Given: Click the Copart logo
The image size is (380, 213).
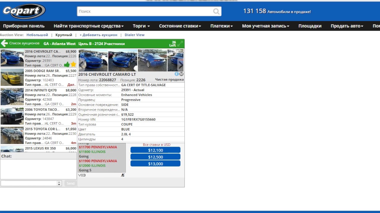Looking at the screenshot, I should [x=24, y=11].
